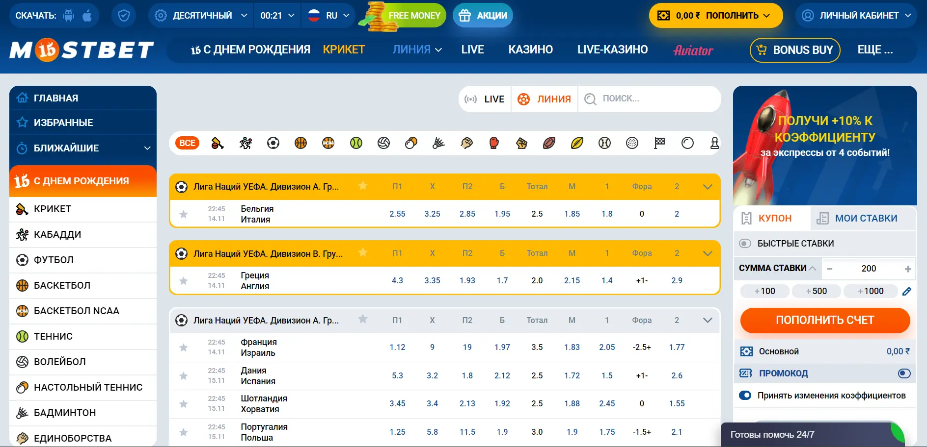
Task: Open Казино in main navigation
Action: point(530,50)
